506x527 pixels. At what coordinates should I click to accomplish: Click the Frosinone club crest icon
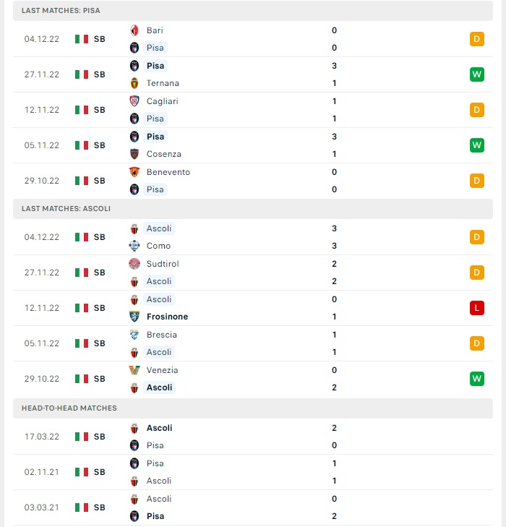[134, 317]
